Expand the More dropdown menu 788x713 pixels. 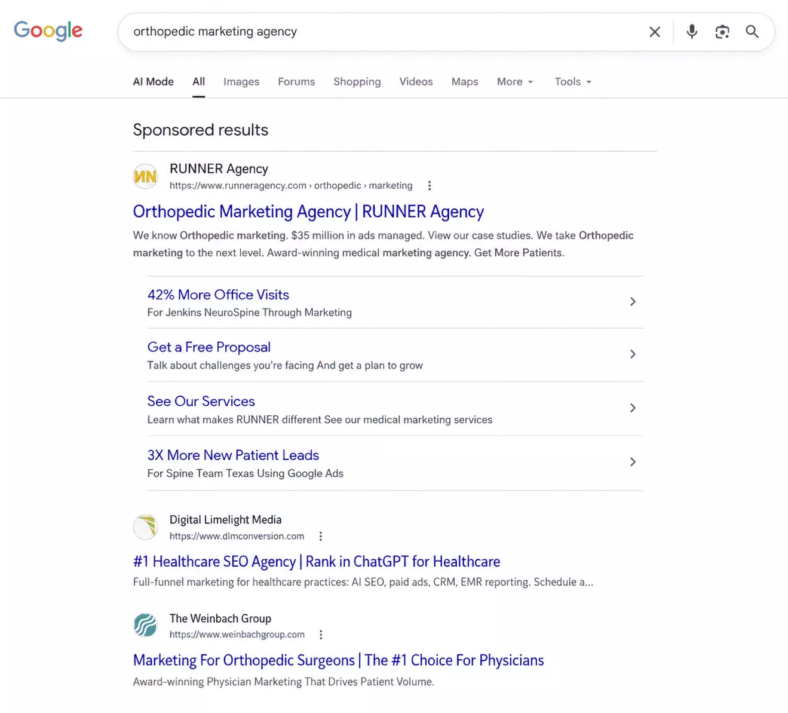[515, 82]
